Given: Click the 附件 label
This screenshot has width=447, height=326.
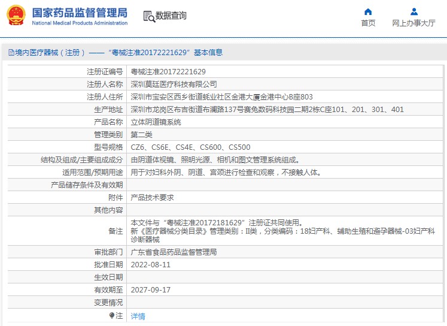Looking at the screenshot, I should point(115,197).
